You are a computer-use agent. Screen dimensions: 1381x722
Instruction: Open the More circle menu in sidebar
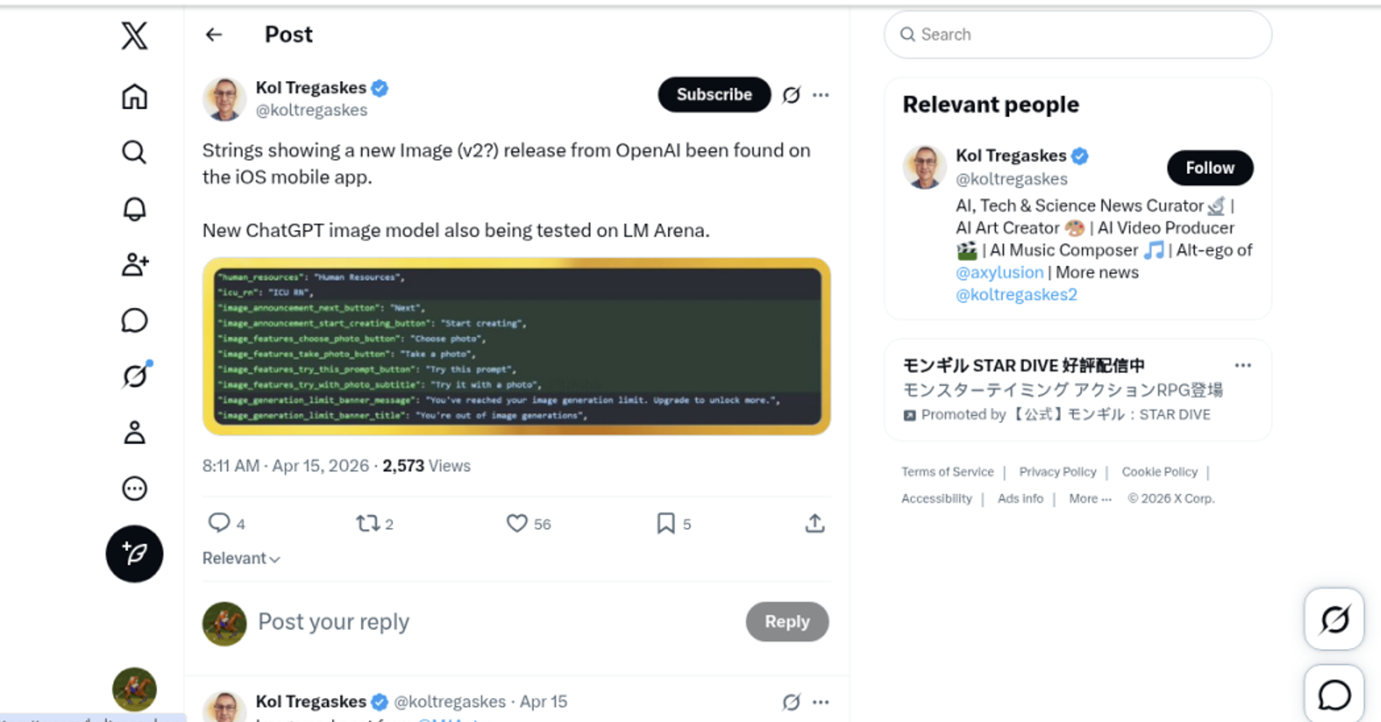point(134,489)
